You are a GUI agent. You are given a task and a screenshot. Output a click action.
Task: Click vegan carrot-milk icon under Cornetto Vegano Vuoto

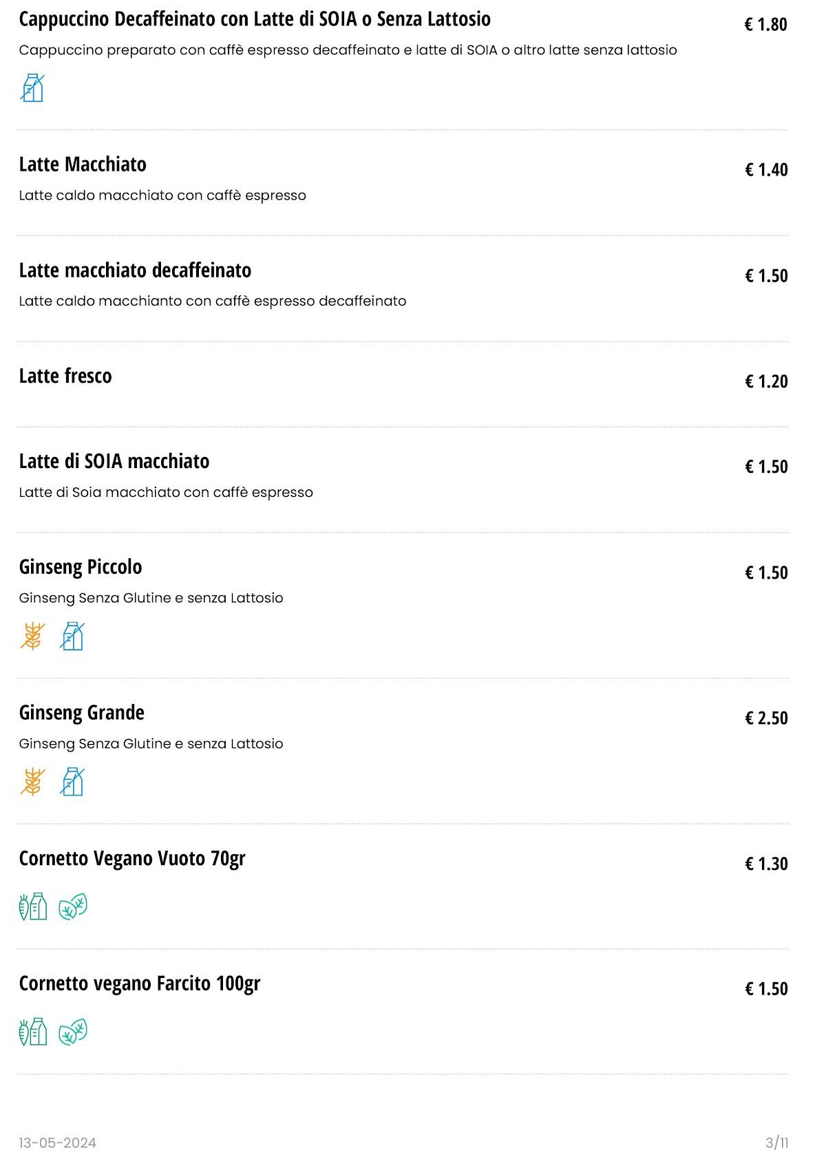[x=32, y=906]
